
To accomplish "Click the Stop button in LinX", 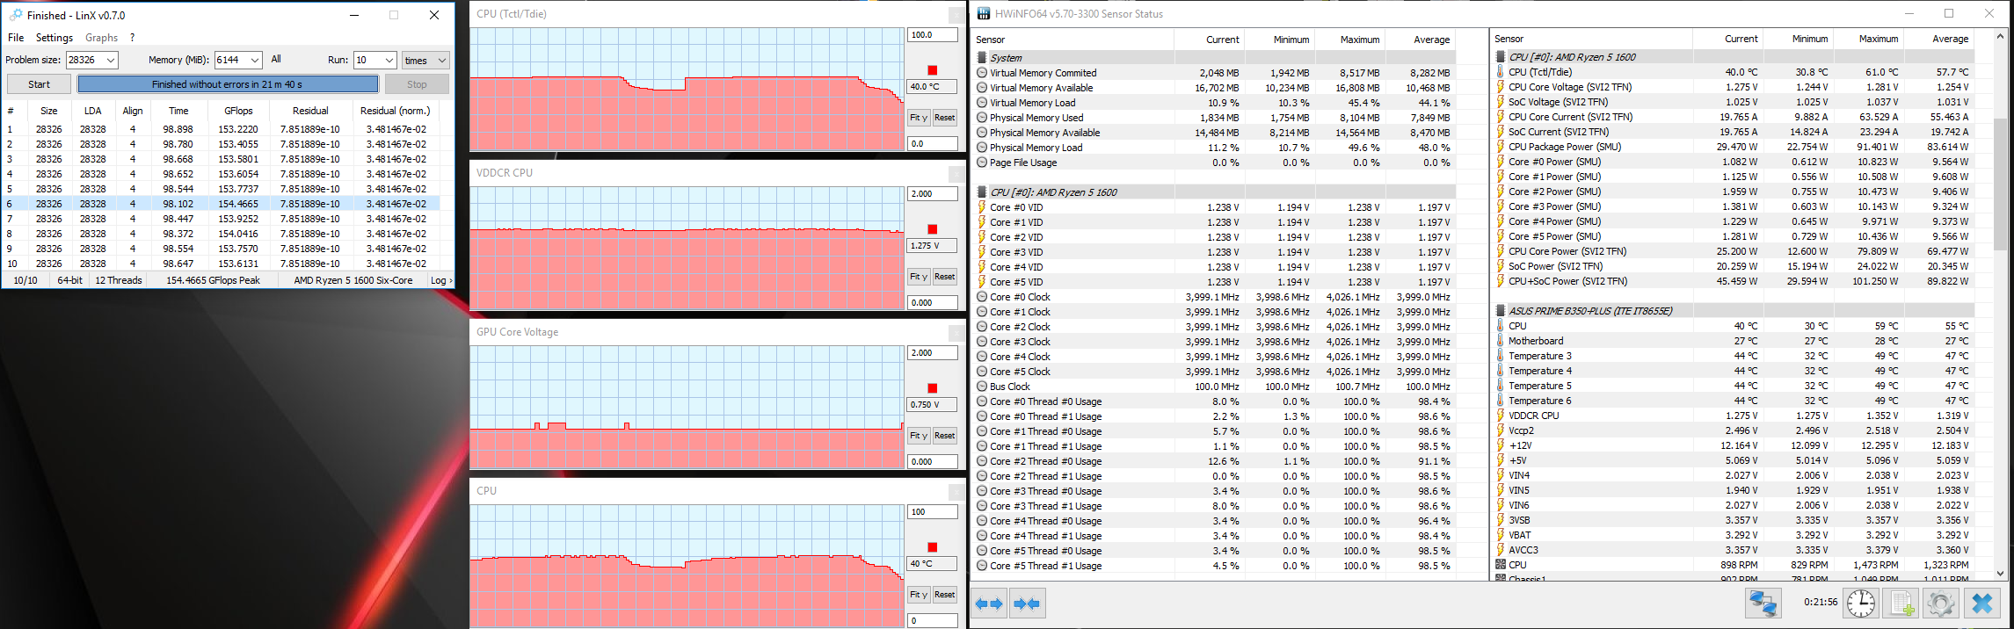I will tap(417, 84).
